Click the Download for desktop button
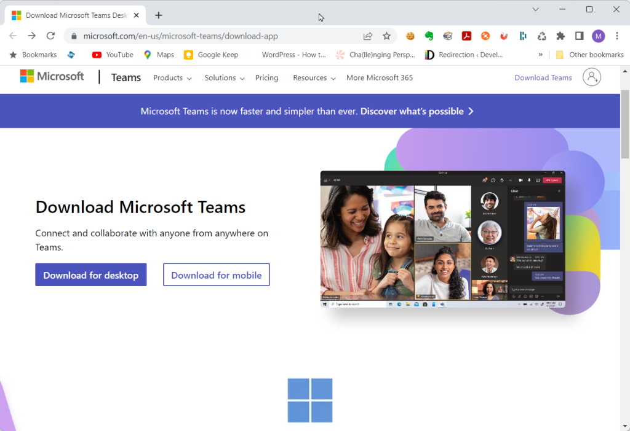The image size is (630, 431). [x=91, y=274]
